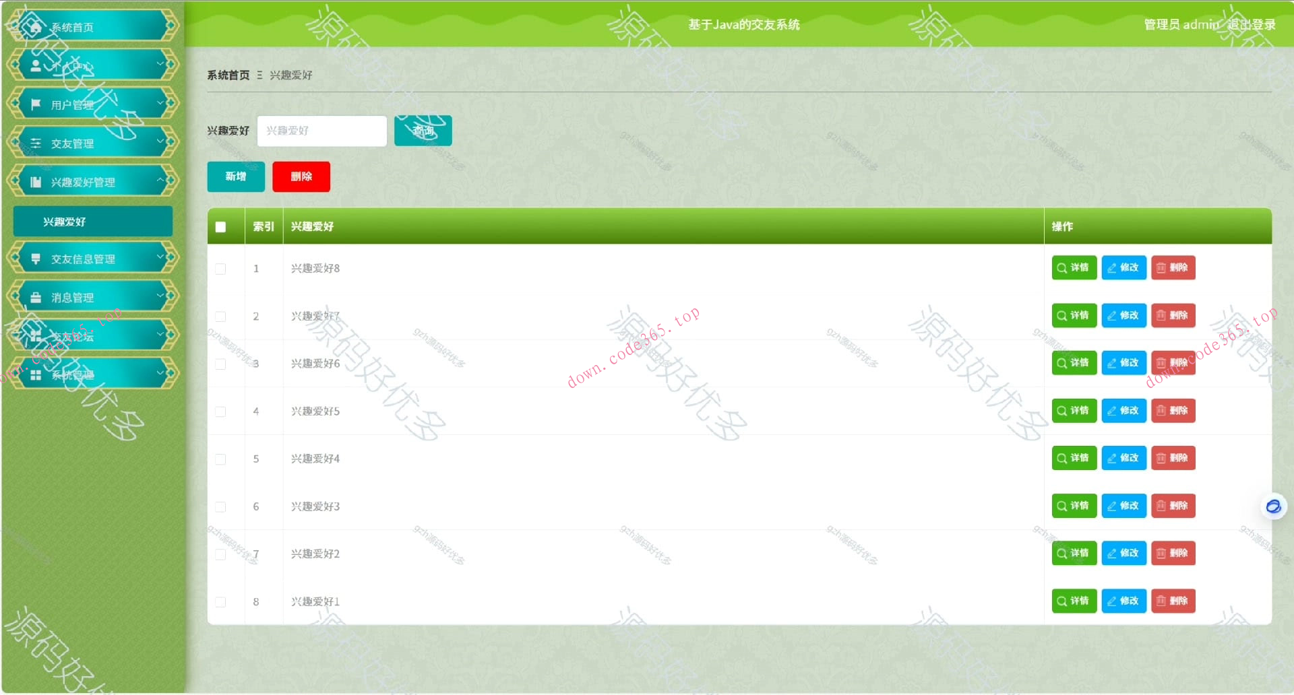Viewport: 1294px width, 695px height.
Task: Click the 查询 search button
Action: tap(423, 131)
